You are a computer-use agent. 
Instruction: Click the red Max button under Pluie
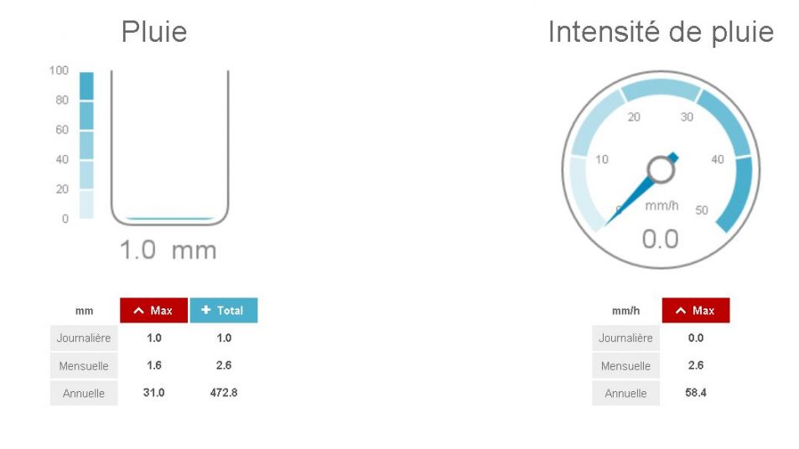153,310
